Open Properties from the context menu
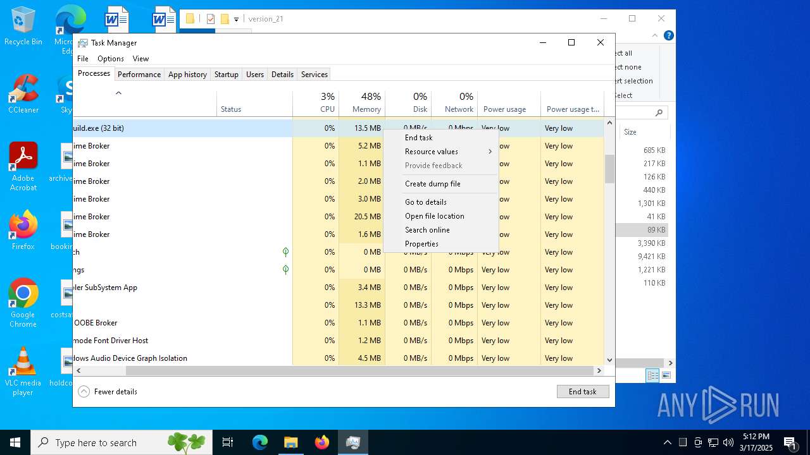Screen dimensions: 810x455 pyautogui.click(x=441, y=244)
